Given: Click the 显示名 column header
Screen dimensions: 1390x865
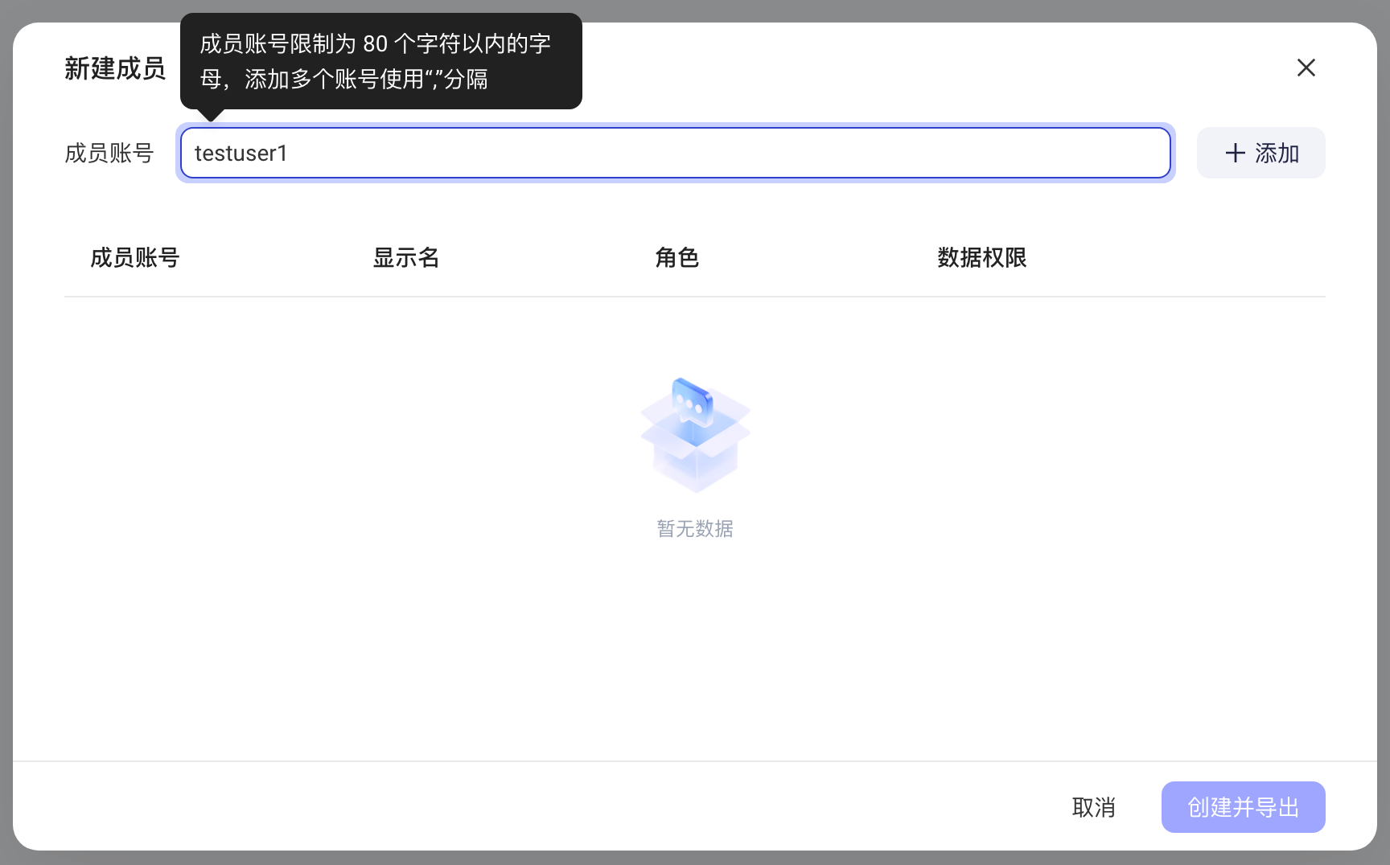Looking at the screenshot, I should 406,257.
